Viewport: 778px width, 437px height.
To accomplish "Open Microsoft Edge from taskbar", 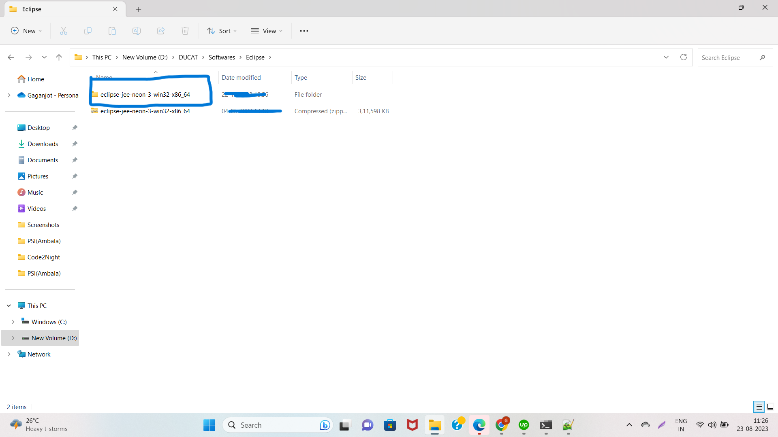I will (479, 425).
